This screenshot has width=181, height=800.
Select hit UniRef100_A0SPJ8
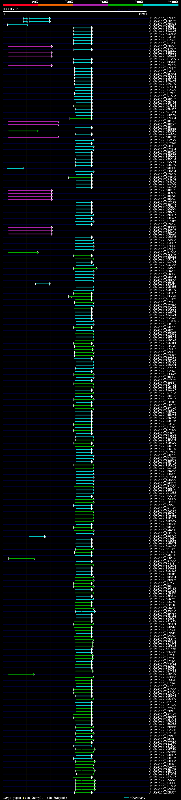point(162,178)
